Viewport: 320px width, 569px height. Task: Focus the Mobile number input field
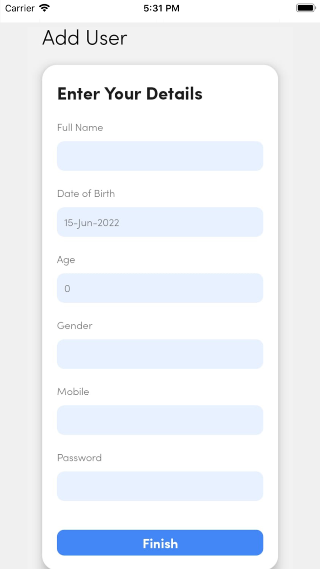(x=160, y=420)
